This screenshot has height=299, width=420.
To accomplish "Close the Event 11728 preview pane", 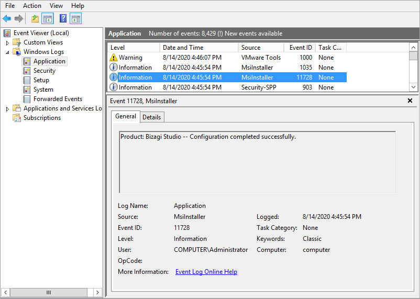I will coord(410,101).
